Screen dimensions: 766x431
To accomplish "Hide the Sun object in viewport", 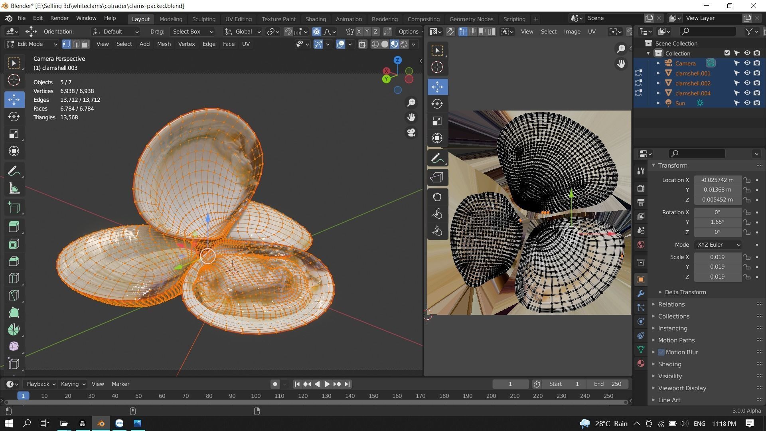I will click(747, 103).
